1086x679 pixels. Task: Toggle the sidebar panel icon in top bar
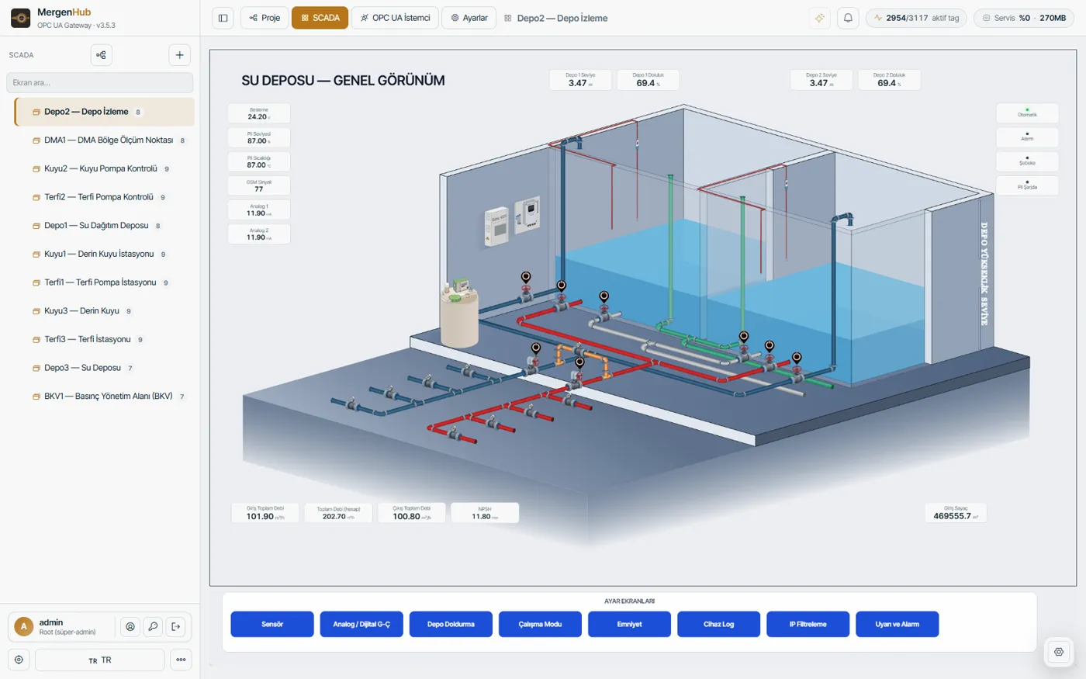click(223, 18)
